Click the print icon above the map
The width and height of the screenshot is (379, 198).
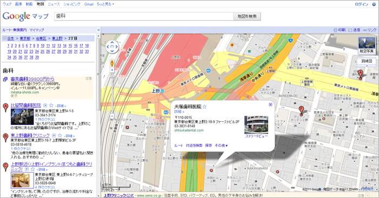click(x=335, y=30)
